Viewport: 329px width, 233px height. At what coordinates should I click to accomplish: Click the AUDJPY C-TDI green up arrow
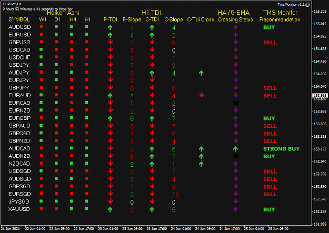coord(152,73)
